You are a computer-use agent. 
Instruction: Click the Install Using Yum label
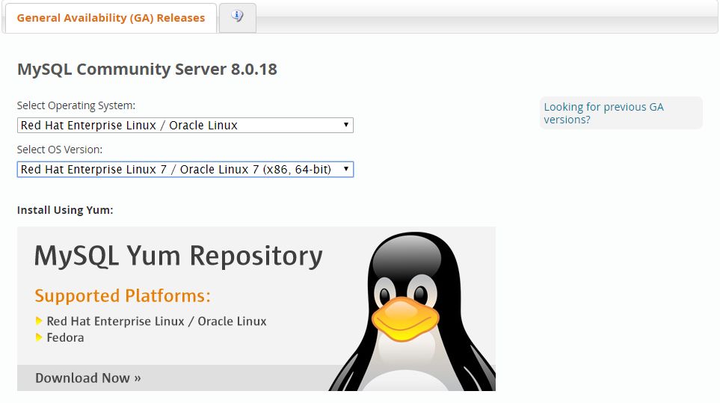click(x=65, y=210)
